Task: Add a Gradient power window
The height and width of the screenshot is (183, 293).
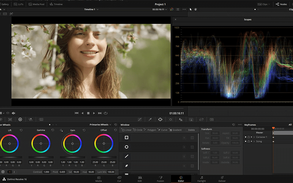Action: pyautogui.click(x=175, y=130)
